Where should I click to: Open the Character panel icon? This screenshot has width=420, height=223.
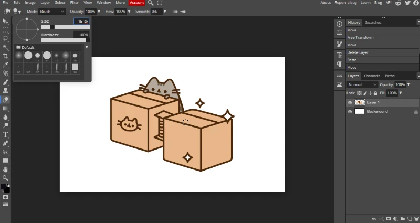point(339,56)
